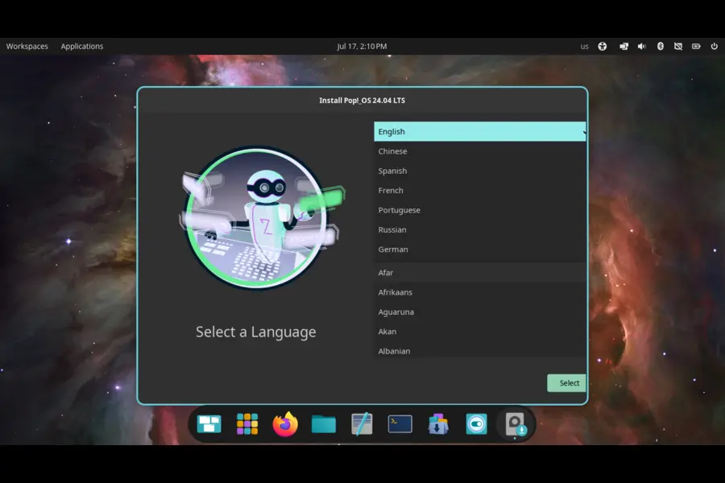Open the volume control in top panel
Image resolution: width=725 pixels, height=483 pixels.
click(x=642, y=46)
